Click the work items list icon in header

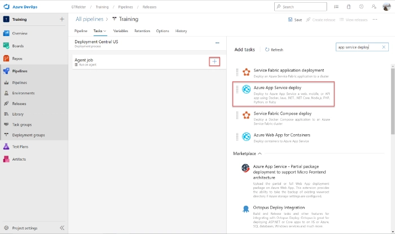click(x=336, y=7)
